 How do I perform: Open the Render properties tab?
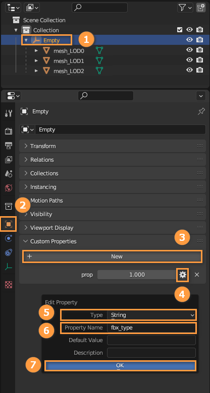(x=9, y=131)
